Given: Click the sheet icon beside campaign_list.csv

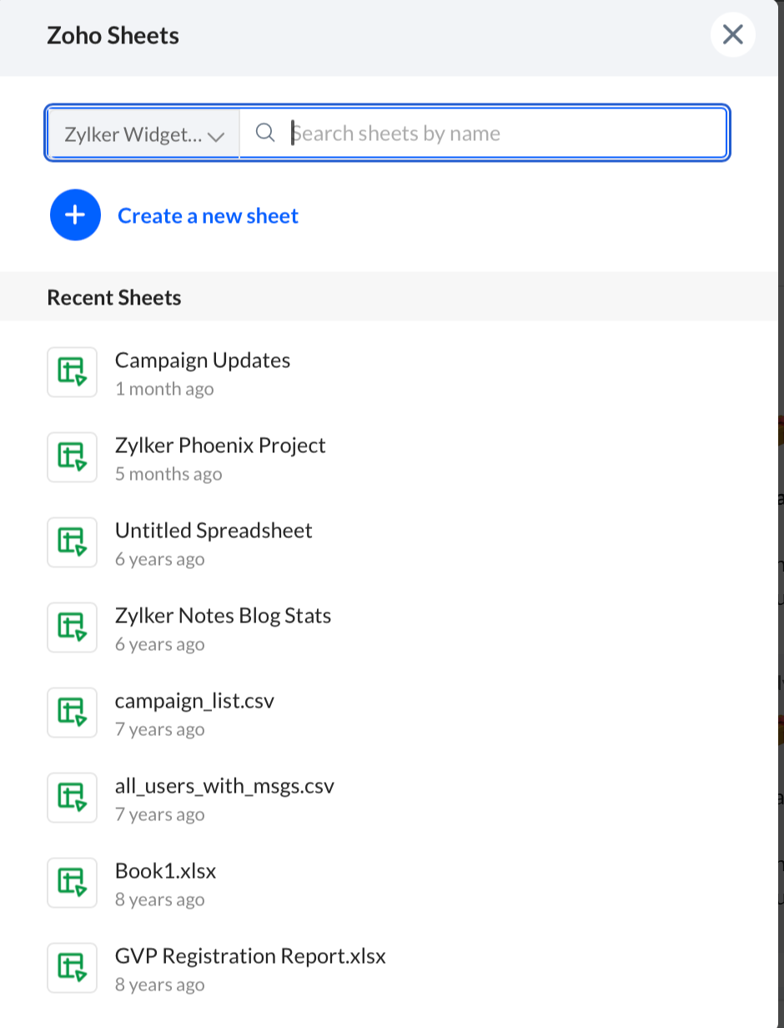Looking at the screenshot, I should (73, 713).
